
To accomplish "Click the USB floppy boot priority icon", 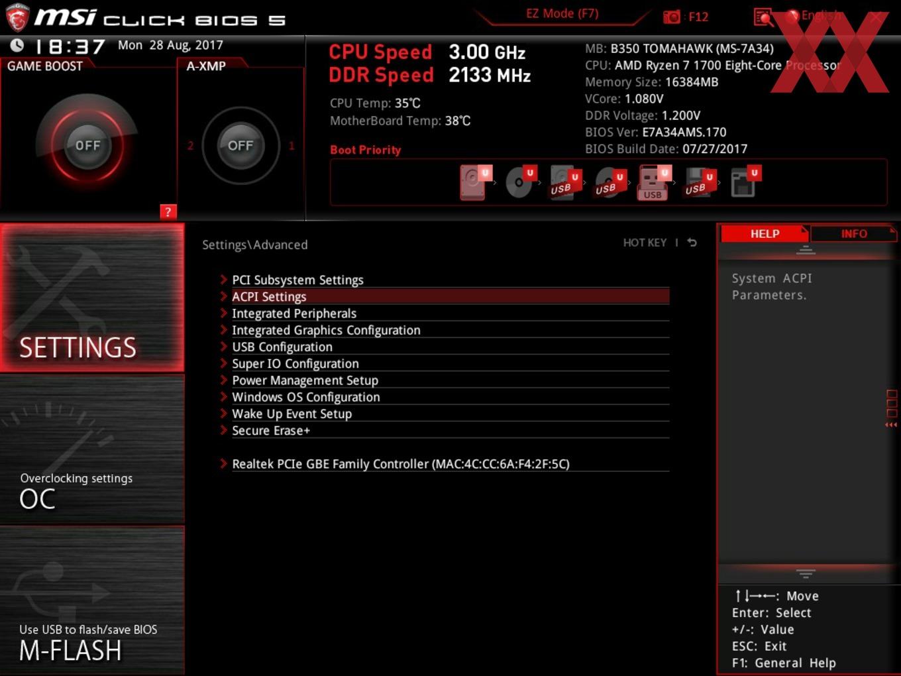I will (700, 182).
